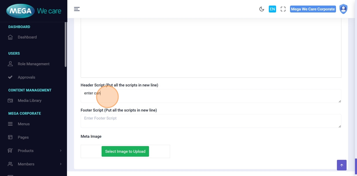The image size is (357, 176).
Task: Open the Media Library camera icon
Action: tap(10, 101)
